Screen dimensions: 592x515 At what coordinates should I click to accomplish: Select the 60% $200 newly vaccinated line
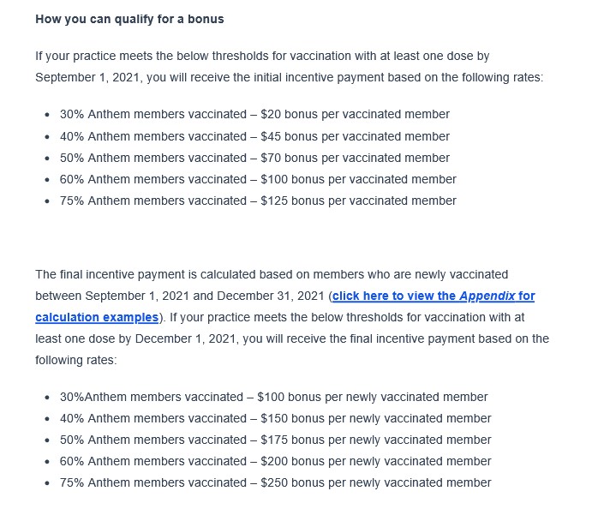[x=275, y=461]
